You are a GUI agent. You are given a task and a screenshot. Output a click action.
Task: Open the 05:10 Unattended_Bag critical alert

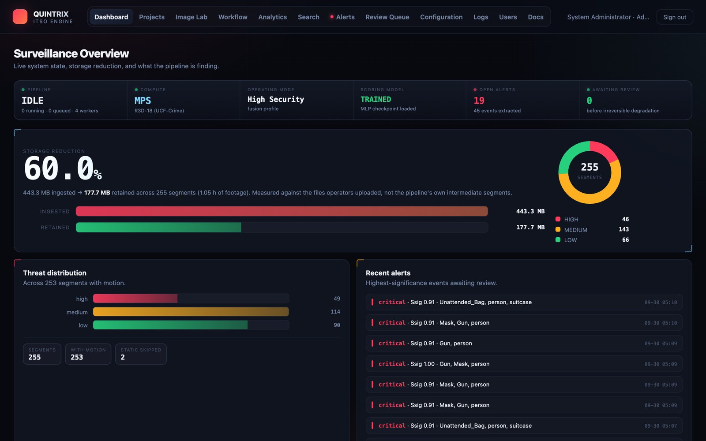pos(524,302)
